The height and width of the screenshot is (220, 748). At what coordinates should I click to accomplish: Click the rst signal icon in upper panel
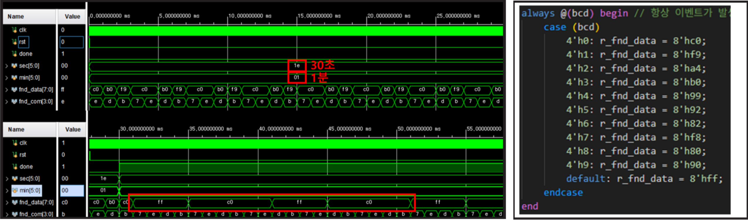point(14,42)
